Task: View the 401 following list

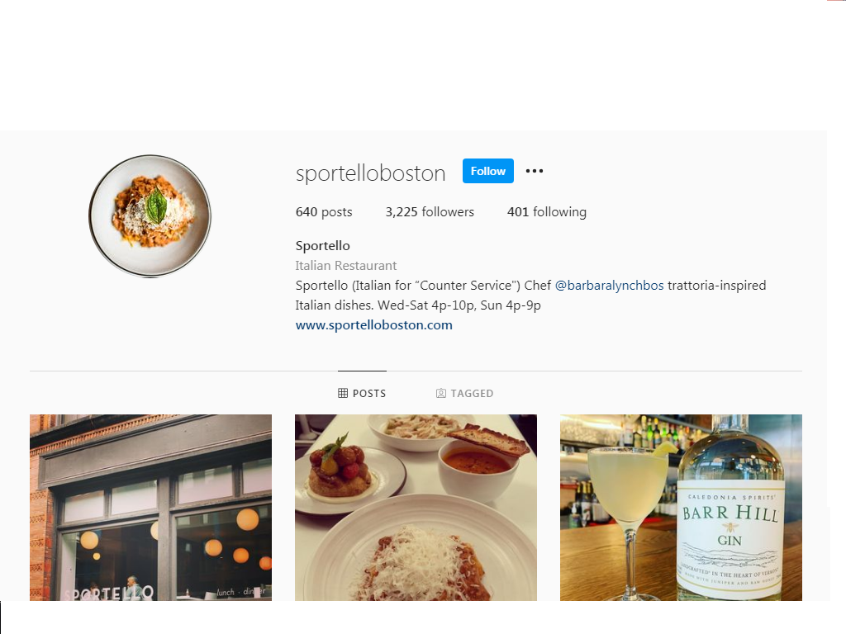Action: click(x=547, y=212)
